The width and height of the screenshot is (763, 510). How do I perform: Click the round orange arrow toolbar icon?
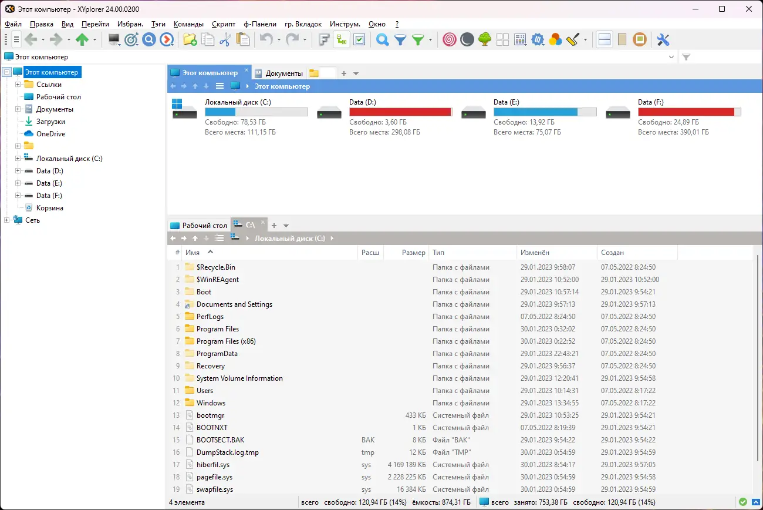point(167,40)
